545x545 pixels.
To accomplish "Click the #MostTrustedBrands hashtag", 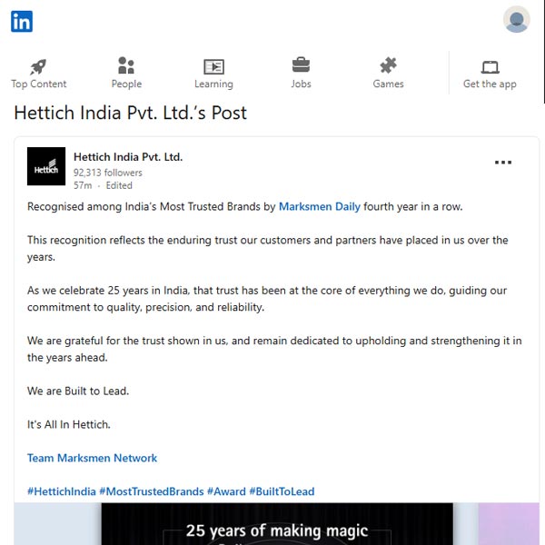I will click(151, 491).
